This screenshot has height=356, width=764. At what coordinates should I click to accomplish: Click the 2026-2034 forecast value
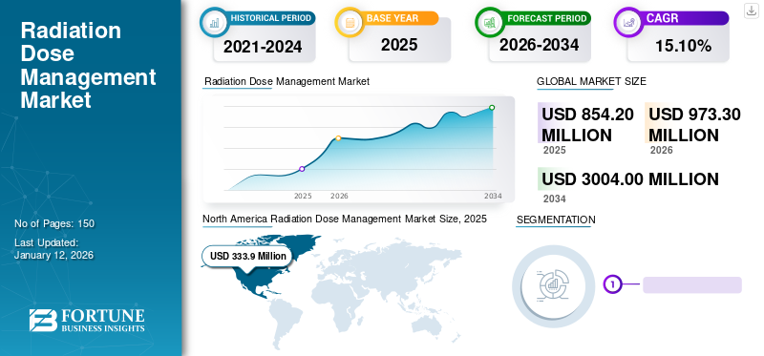(539, 45)
